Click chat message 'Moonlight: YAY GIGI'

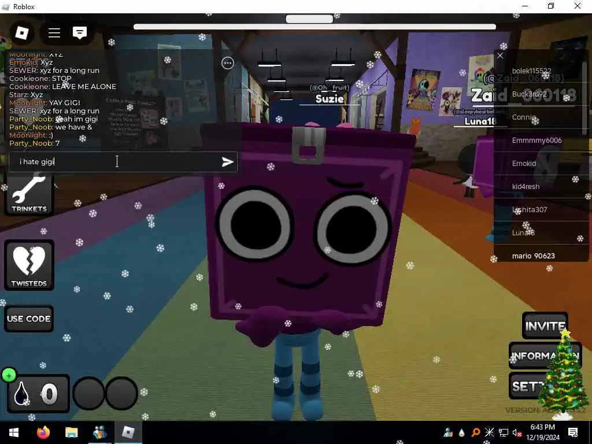45,103
